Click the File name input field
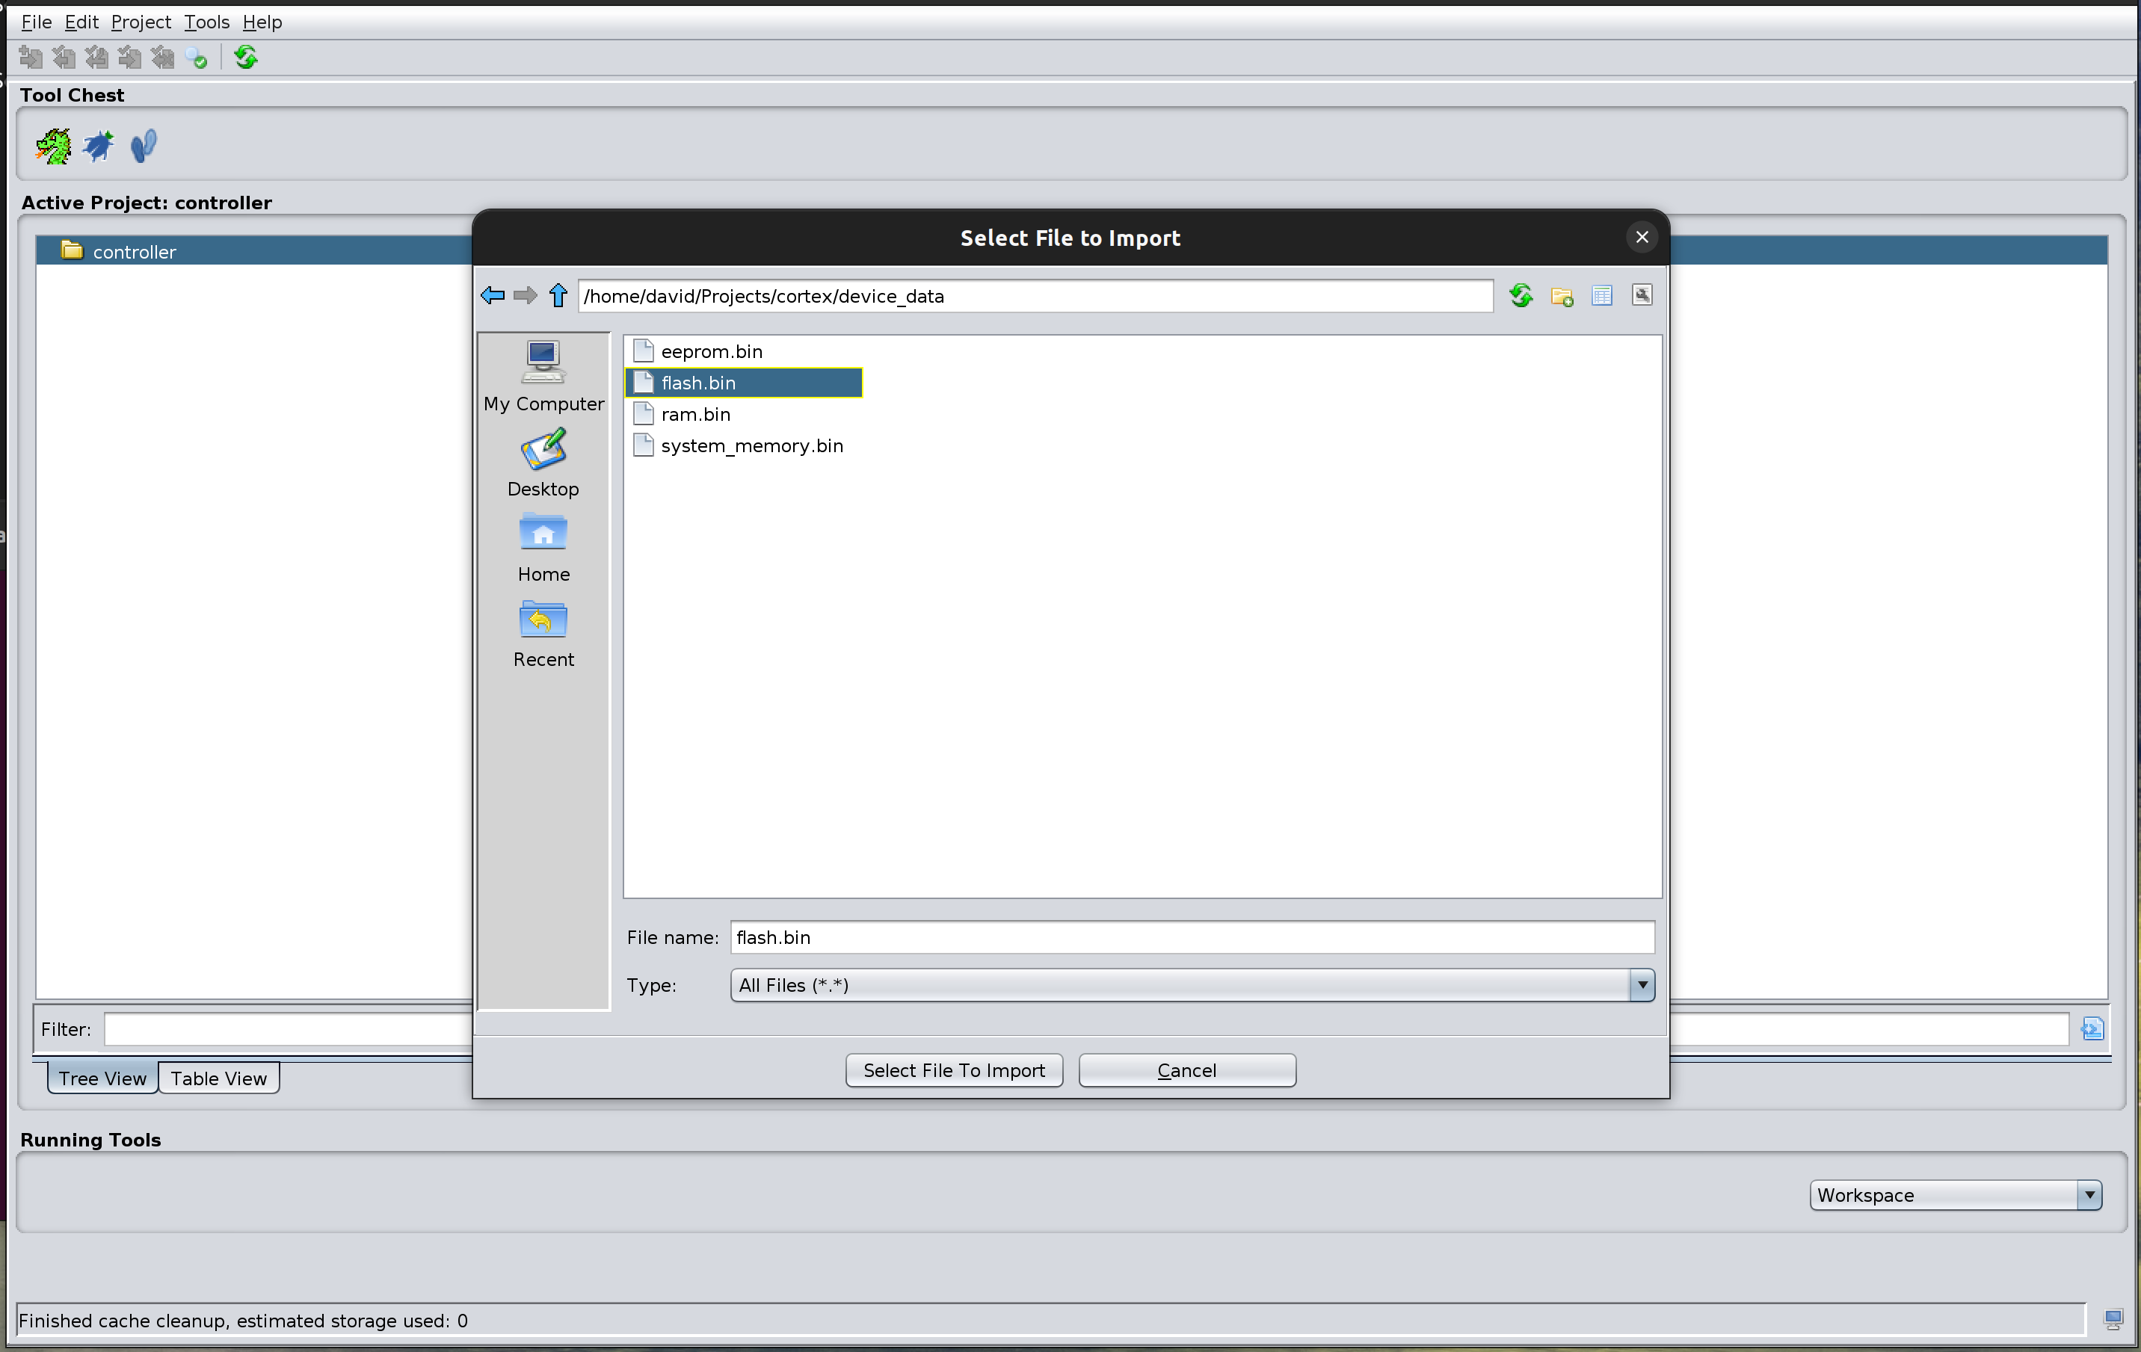This screenshot has width=2141, height=1352. 1192,937
